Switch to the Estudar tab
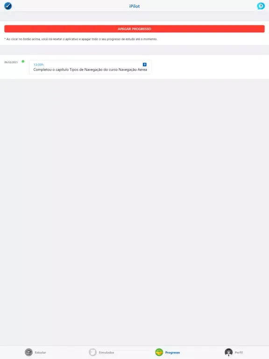Viewport: 269px width, 359px height. 35,352
